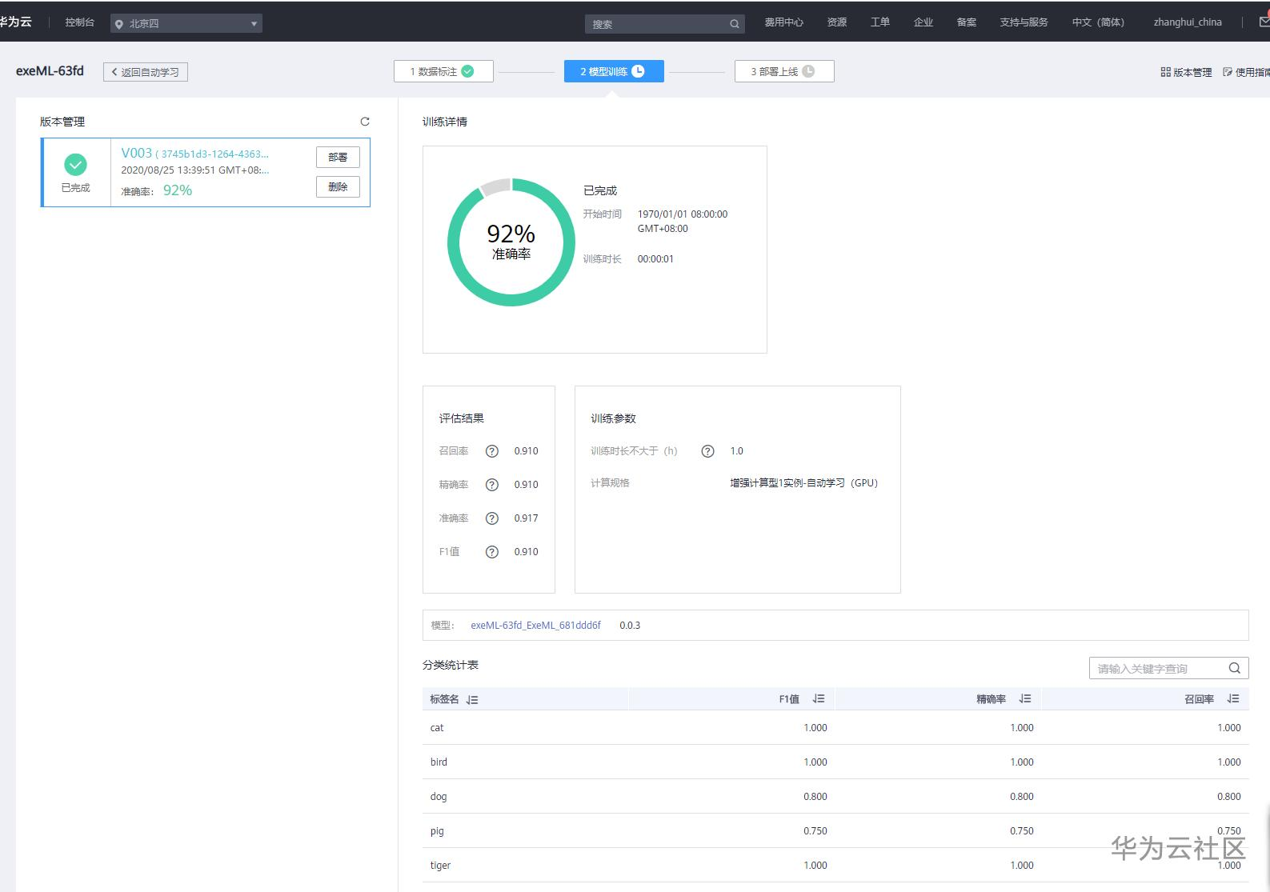This screenshot has width=1270, height=892.
Task: Click the 增强计算型1实例-自动学习 (GPU) spec text
Action: [803, 483]
